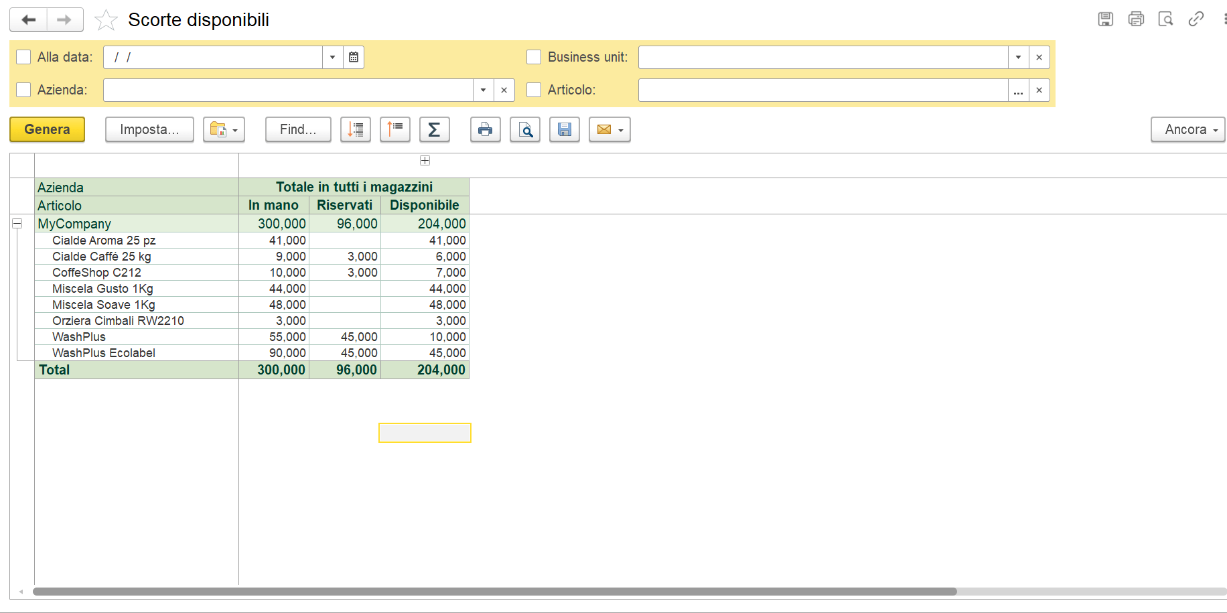
Task: Clear the Business unit field
Action: [x=1039, y=57]
